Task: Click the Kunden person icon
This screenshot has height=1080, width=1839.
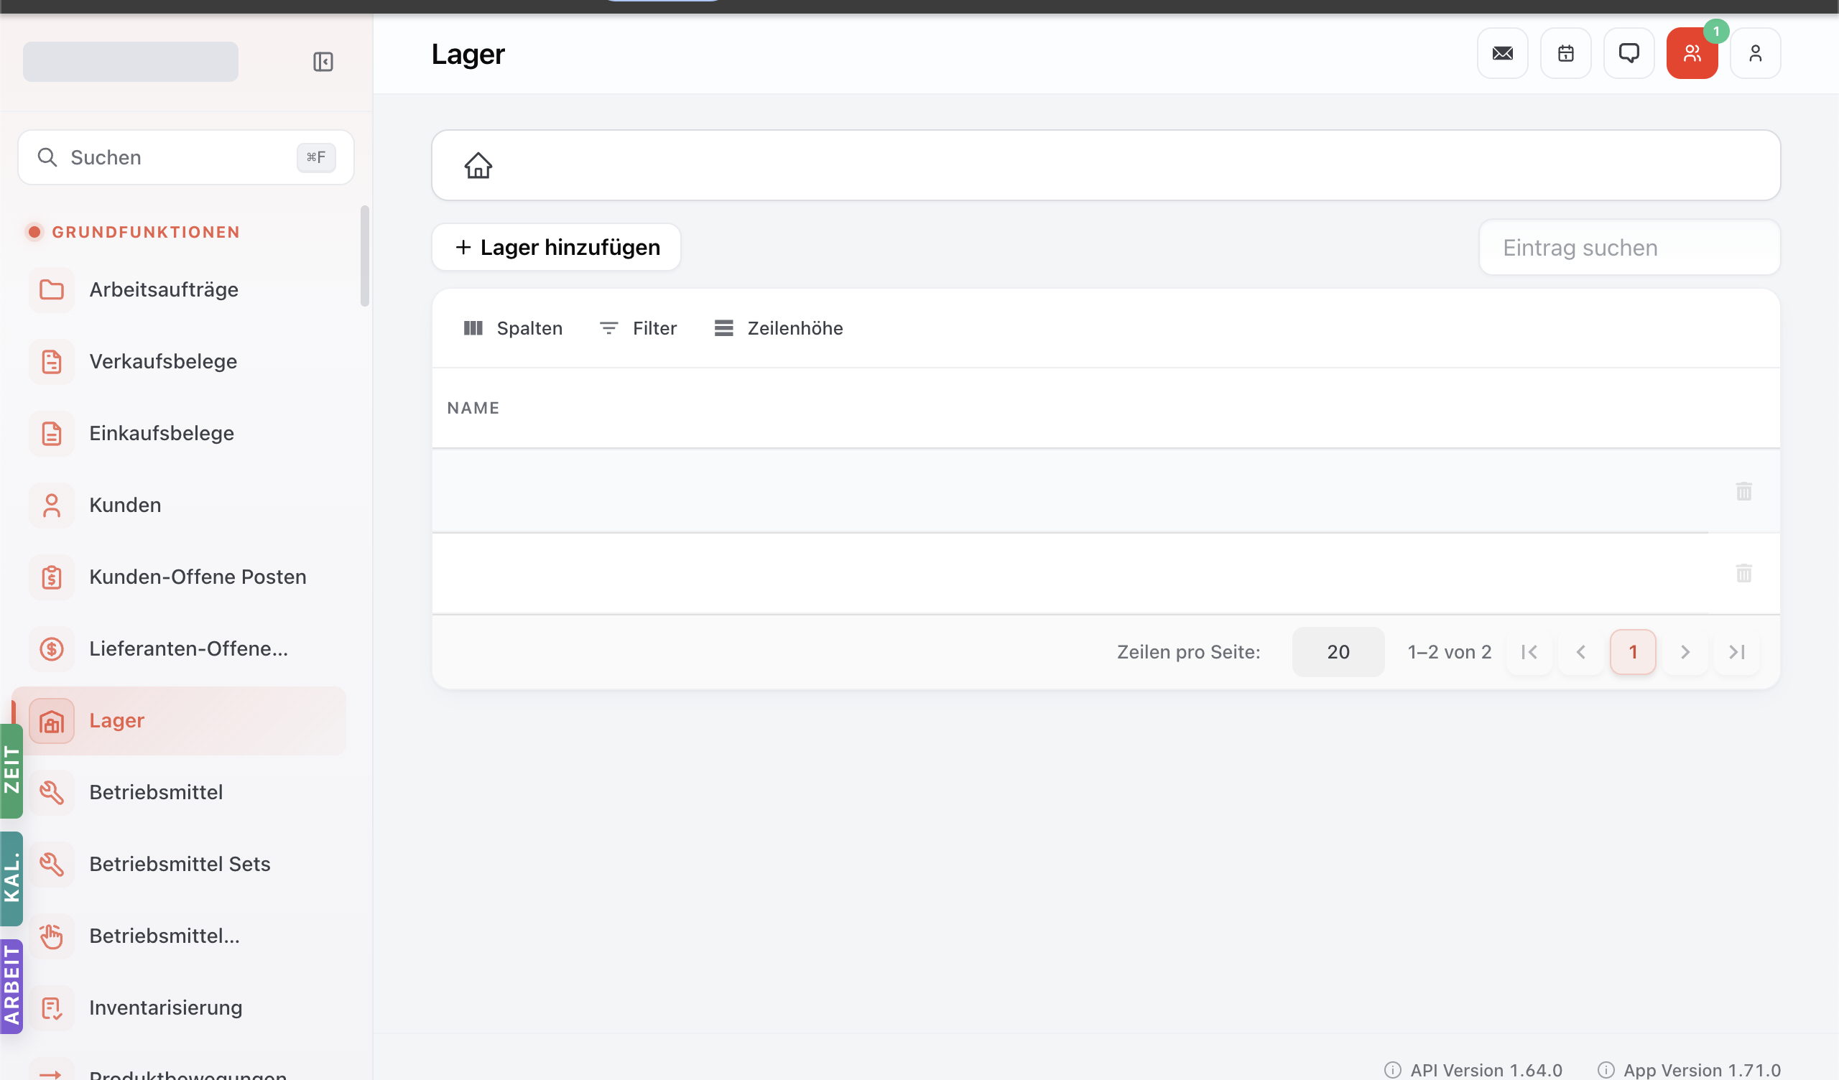Action: click(x=51, y=505)
